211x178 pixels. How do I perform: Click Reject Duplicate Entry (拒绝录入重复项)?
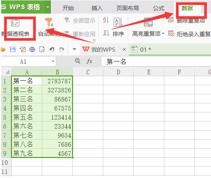point(190,34)
